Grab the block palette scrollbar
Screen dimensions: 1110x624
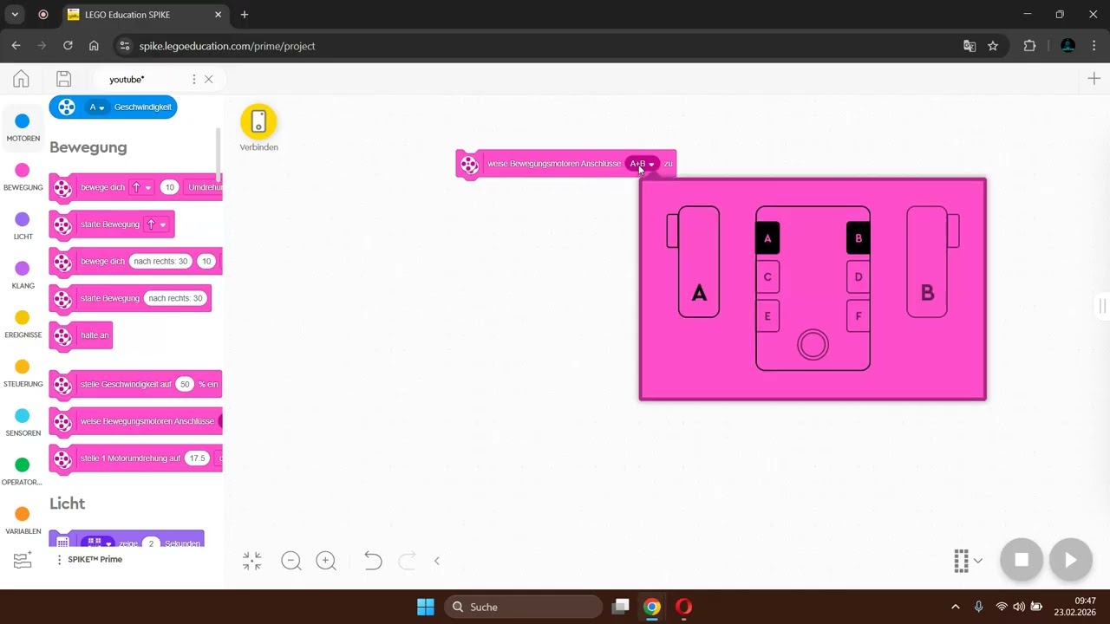219,154
